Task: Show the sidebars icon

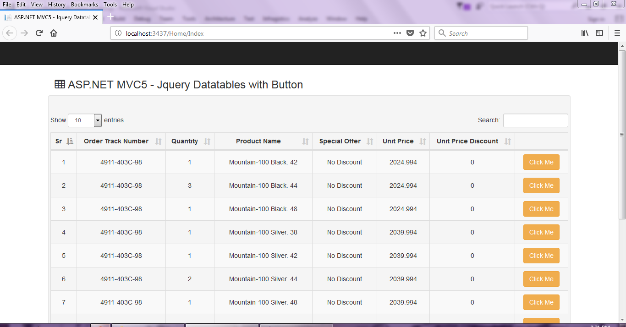Action: pyautogui.click(x=599, y=33)
